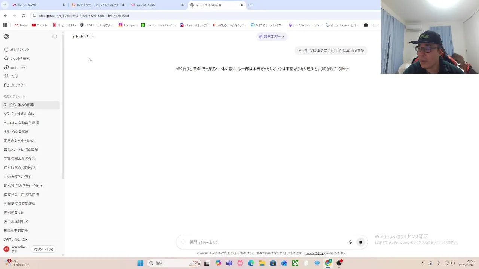Open ChatGPT model selector dropdown

83,37
